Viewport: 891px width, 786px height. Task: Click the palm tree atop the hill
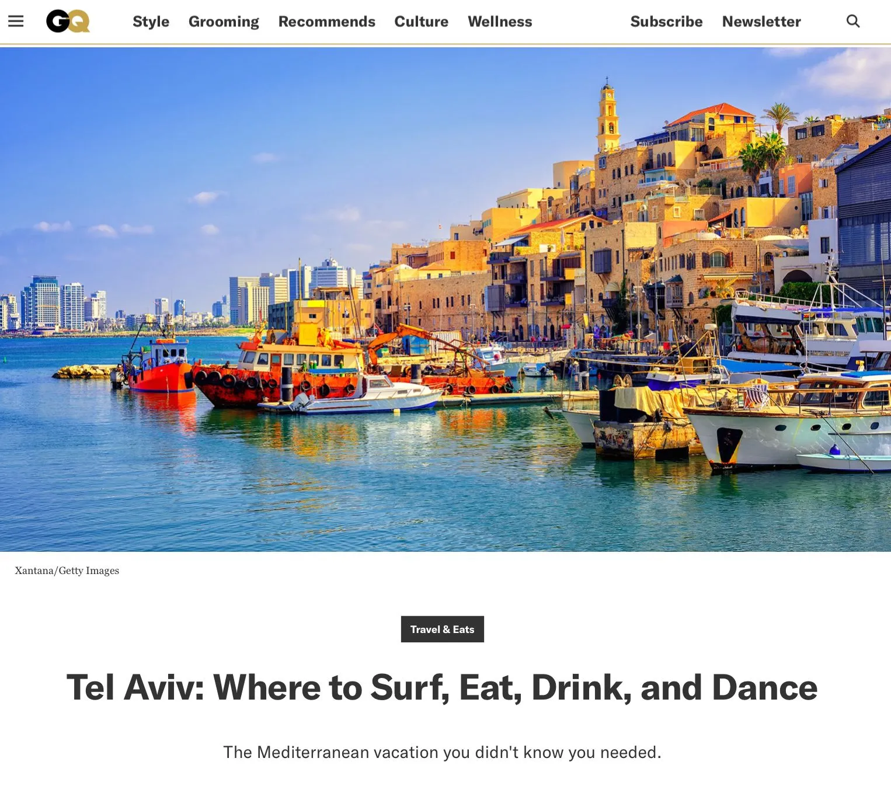pos(779,117)
